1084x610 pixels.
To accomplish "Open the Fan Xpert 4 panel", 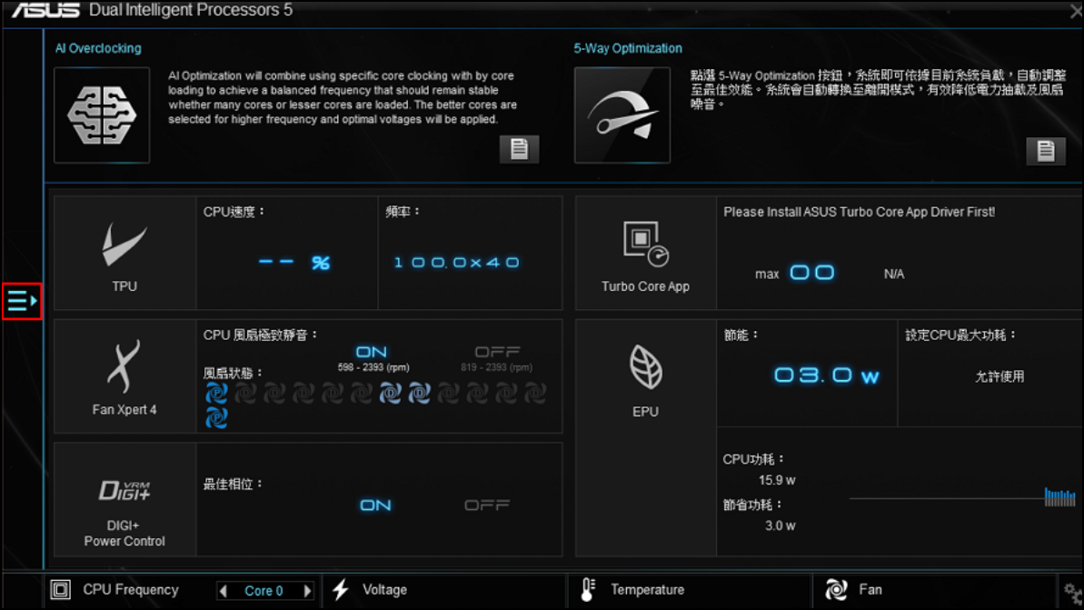I will point(124,376).
